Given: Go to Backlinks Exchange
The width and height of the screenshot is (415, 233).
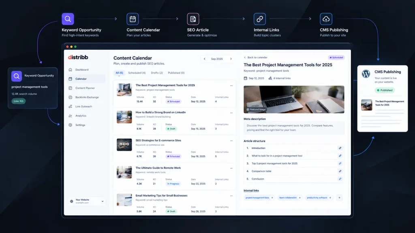Looking at the screenshot, I should tap(87, 97).
